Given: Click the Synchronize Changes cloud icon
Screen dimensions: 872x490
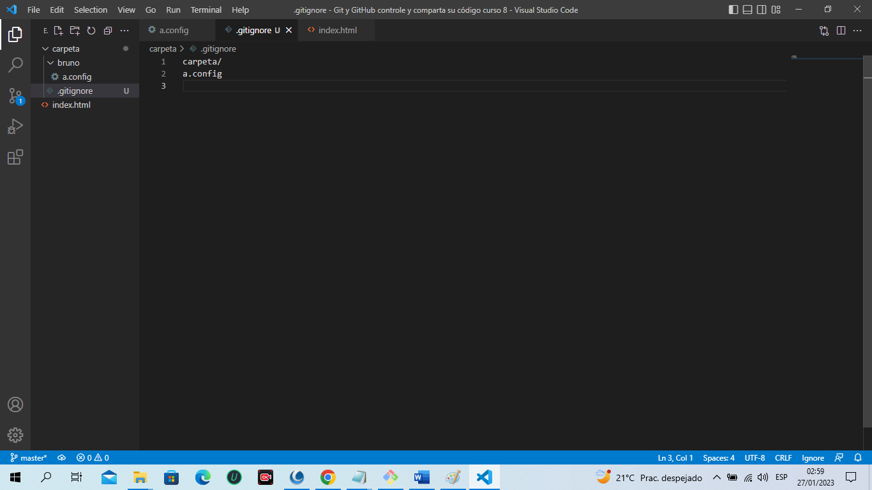Looking at the screenshot, I should point(62,458).
